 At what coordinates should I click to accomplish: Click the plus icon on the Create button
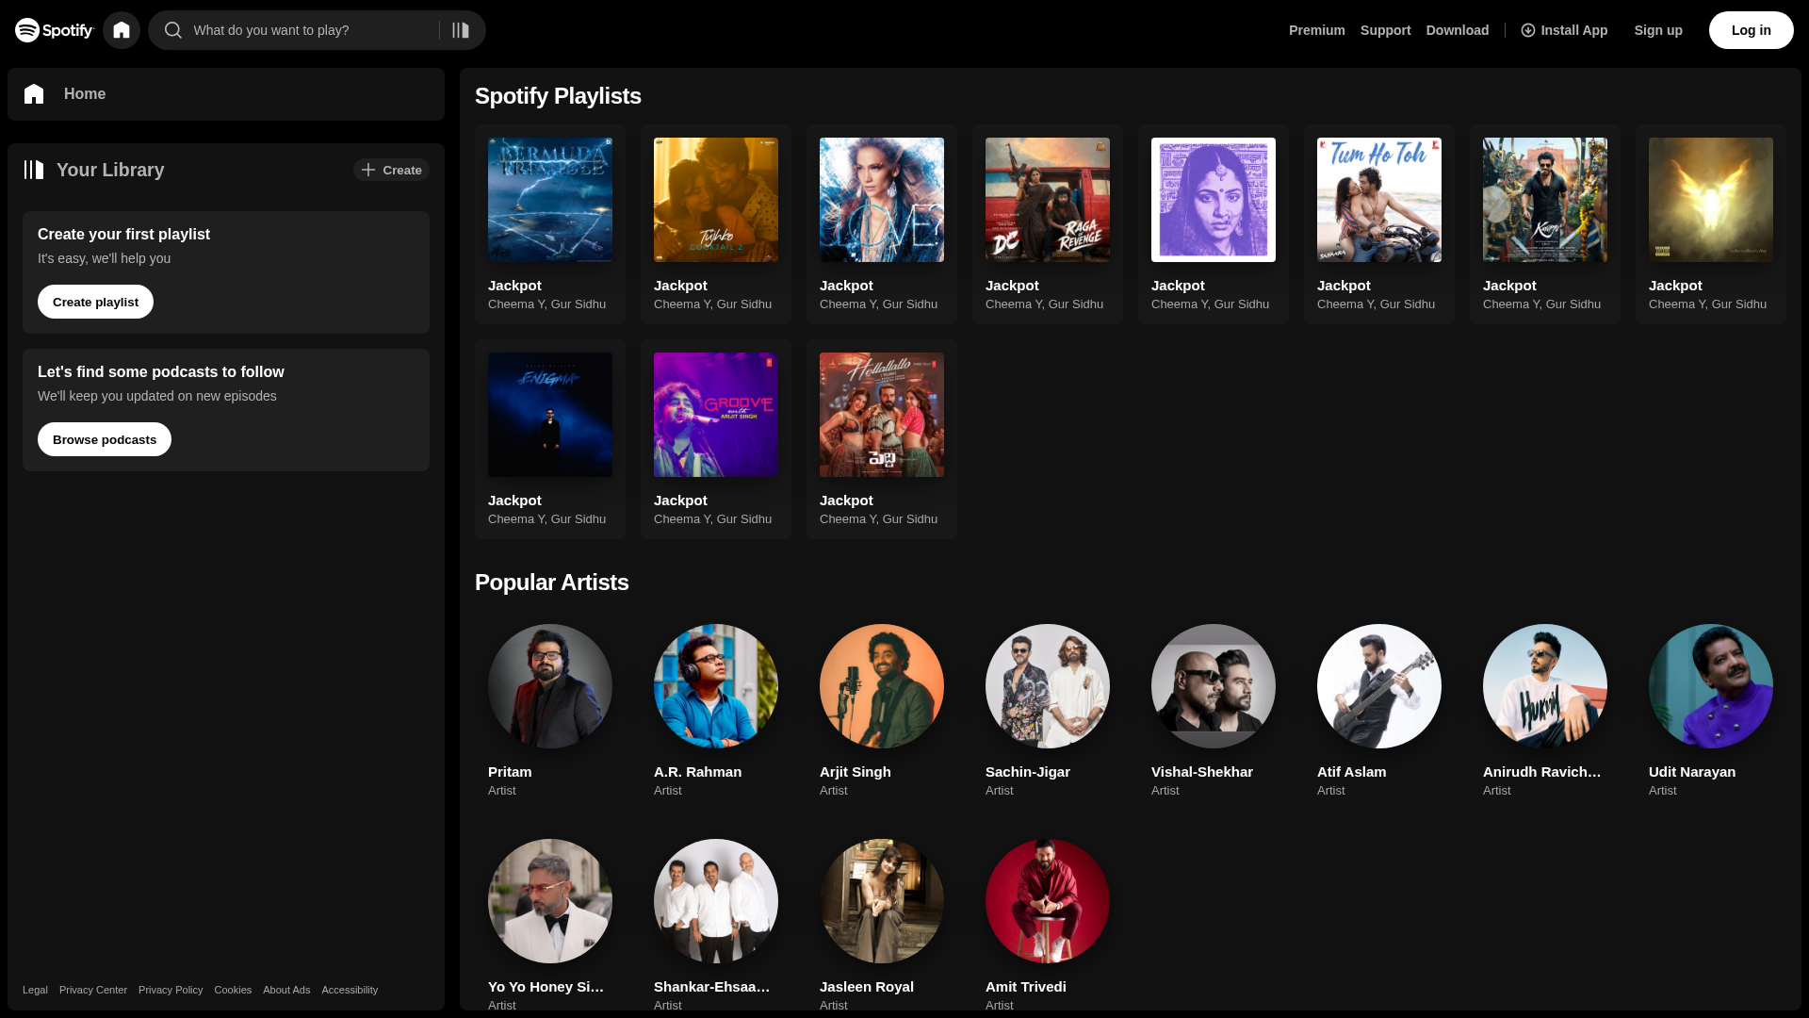[368, 170]
